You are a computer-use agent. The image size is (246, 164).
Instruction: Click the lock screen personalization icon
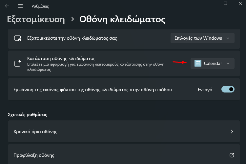click(17, 38)
